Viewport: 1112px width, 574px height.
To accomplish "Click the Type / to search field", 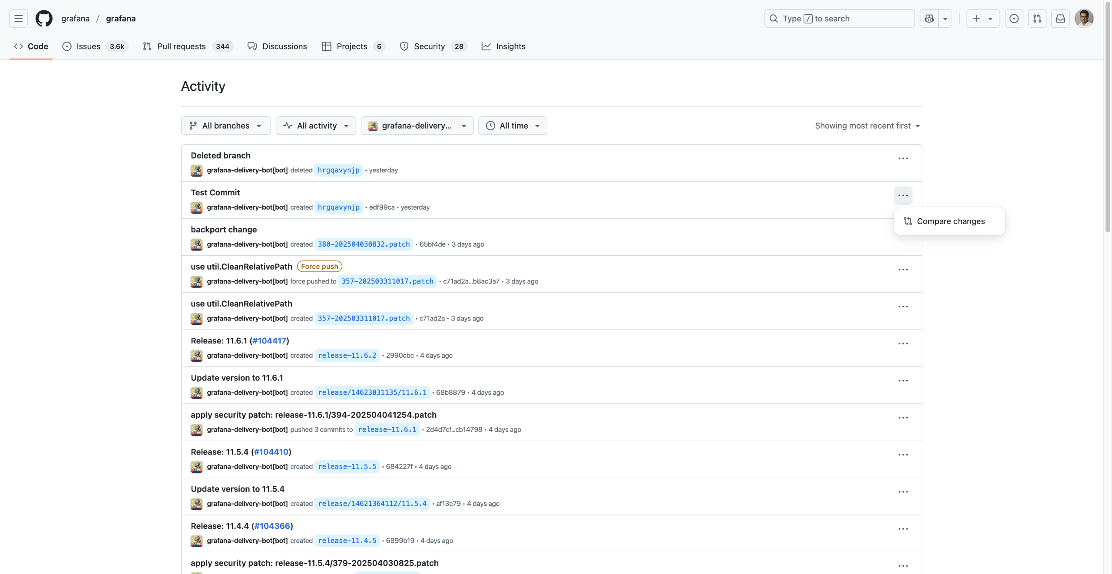I will pos(839,19).
